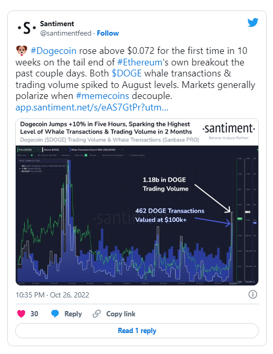Click the Read 1 reply button
273x354 pixels.
[137, 331]
